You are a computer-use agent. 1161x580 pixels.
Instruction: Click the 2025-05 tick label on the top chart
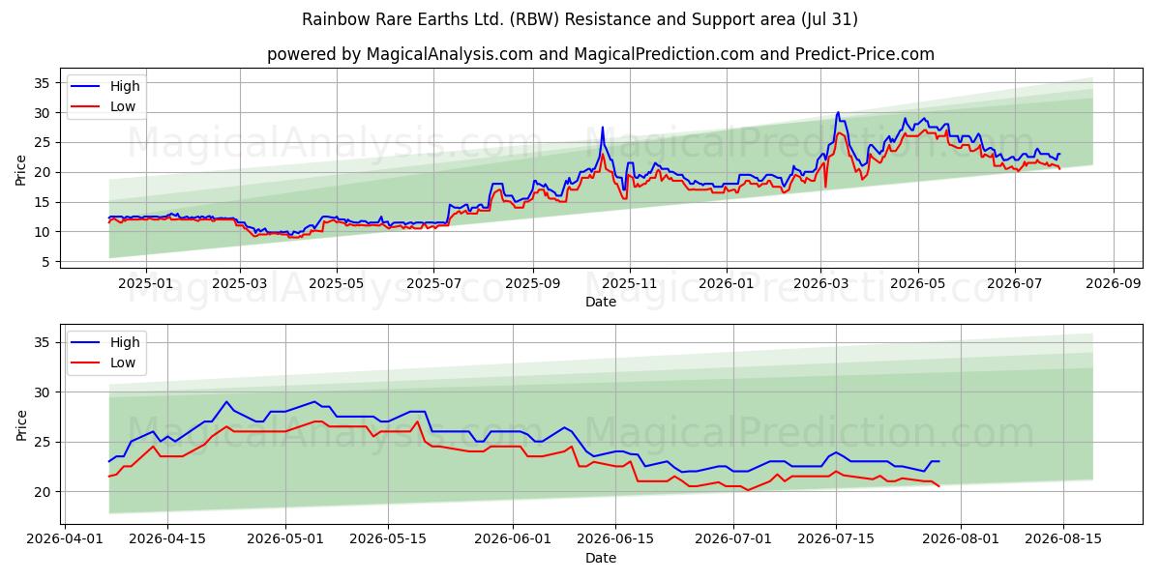(337, 284)
